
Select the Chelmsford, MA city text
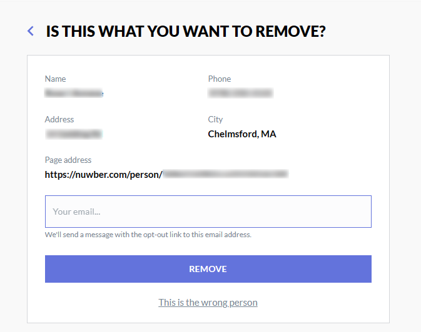coord(242,134)
